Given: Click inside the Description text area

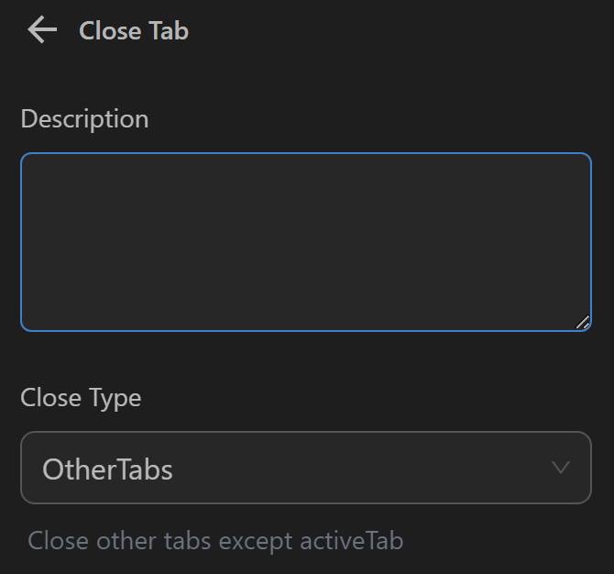Looking at the screenshot, I should tap(305, 241).
